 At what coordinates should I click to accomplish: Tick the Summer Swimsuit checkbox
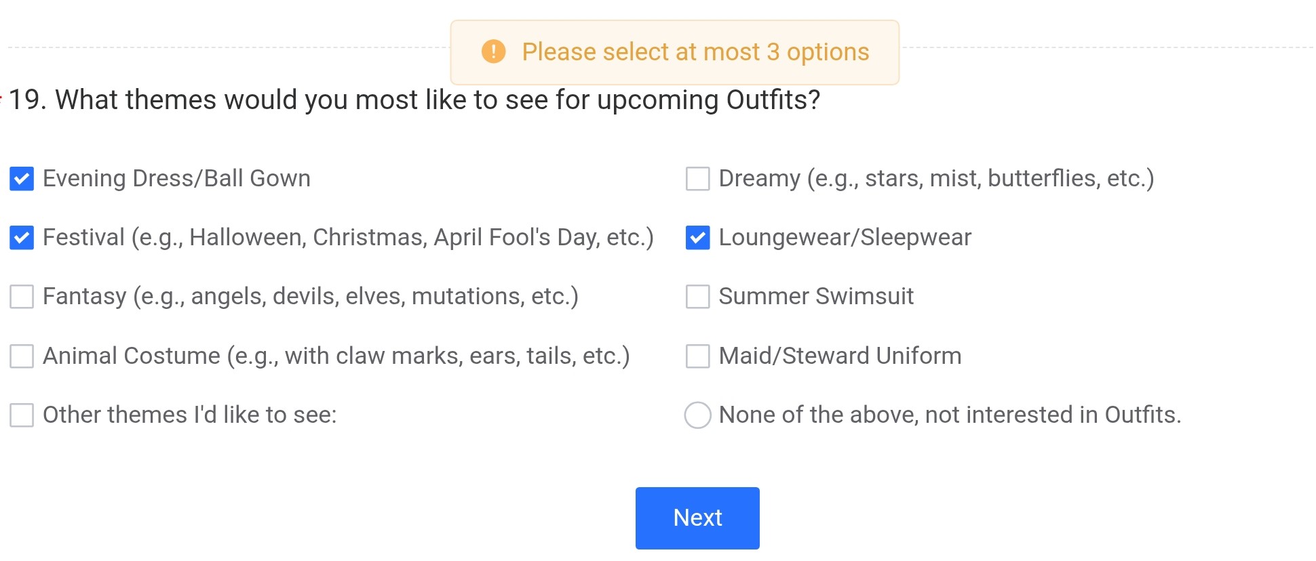click(x=697, y=297)
